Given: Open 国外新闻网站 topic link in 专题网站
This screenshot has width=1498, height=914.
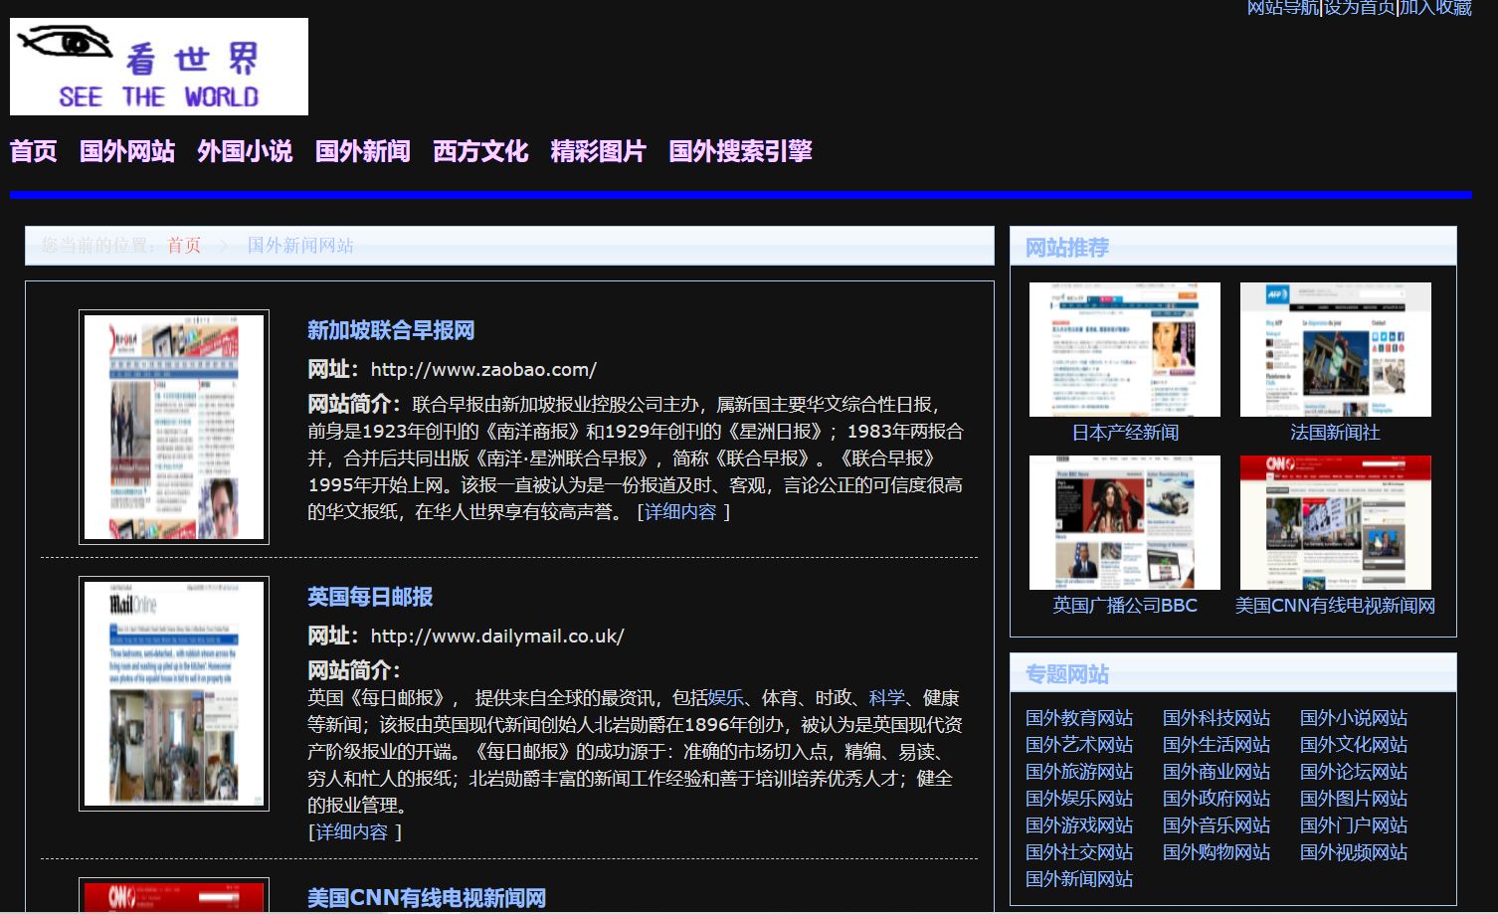Looking at the screenshot, I should tap(1079, 879).
